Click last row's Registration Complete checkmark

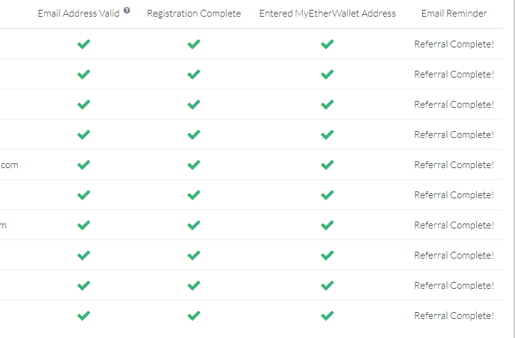pyautogui.click(x=194, y=316)
